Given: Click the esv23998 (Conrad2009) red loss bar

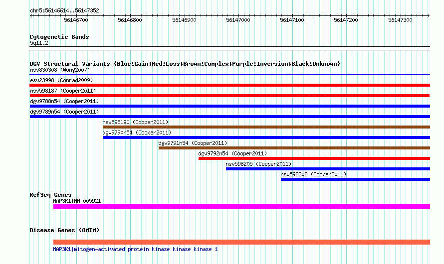Looking at the screenshot, I should pos(229,85).
